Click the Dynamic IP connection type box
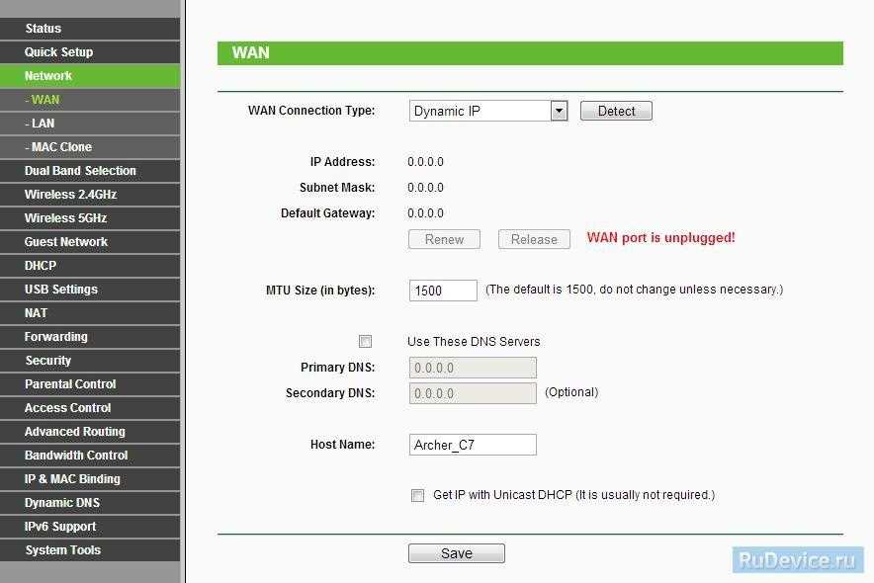This screenshot has width=874, height=583. (481, 111)
